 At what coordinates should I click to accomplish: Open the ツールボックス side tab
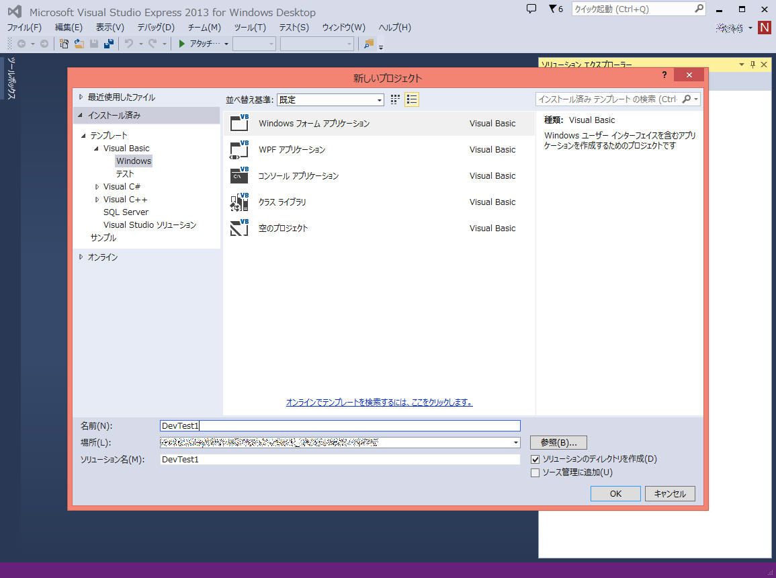pos(11,78)
